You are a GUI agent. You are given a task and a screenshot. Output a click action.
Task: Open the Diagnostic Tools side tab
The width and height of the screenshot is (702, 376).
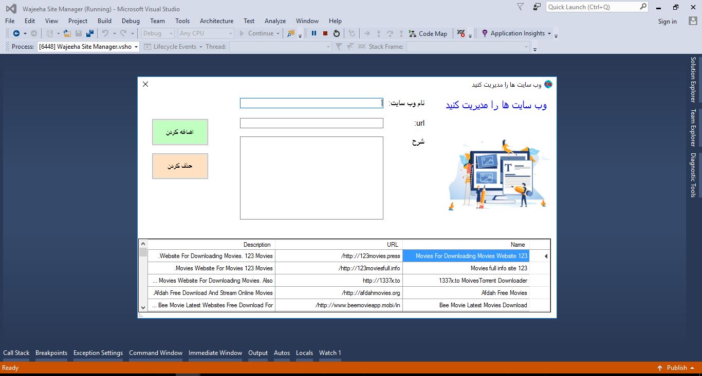click(x=693, y=175)
